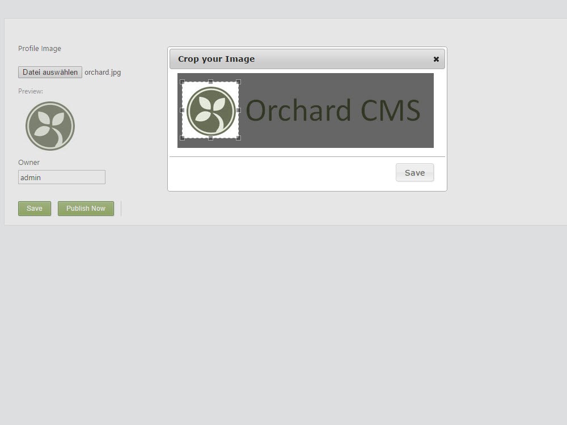Viewport: 567px width, 425px height.
Task: Click the profile image preview thumbnail
Action: click(x=50, y=126)
